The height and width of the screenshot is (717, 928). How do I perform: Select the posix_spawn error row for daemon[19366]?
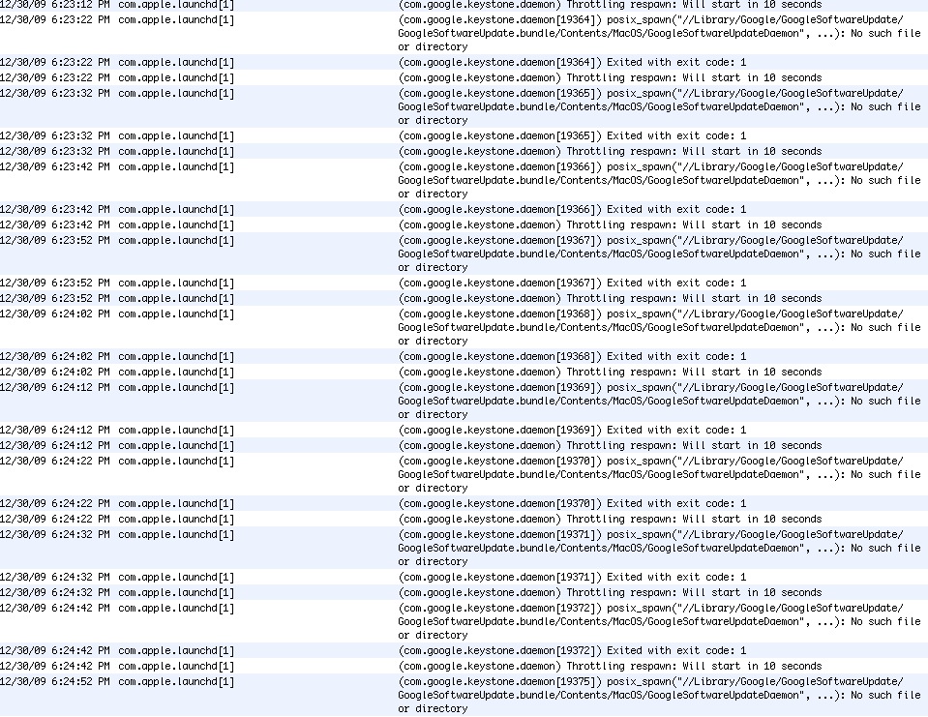coord(464,180)
